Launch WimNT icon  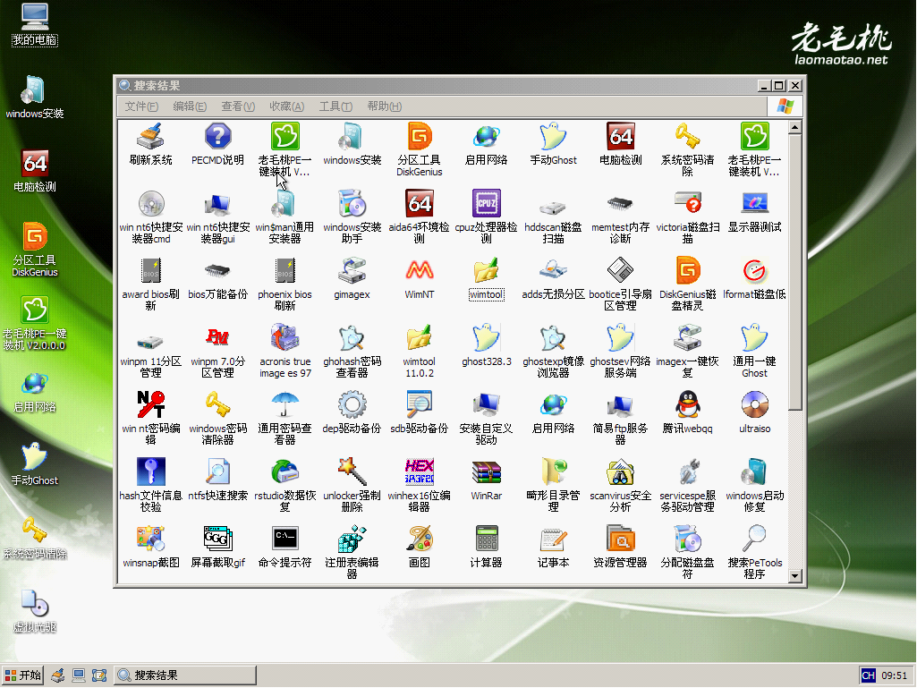tap(420, 270)
